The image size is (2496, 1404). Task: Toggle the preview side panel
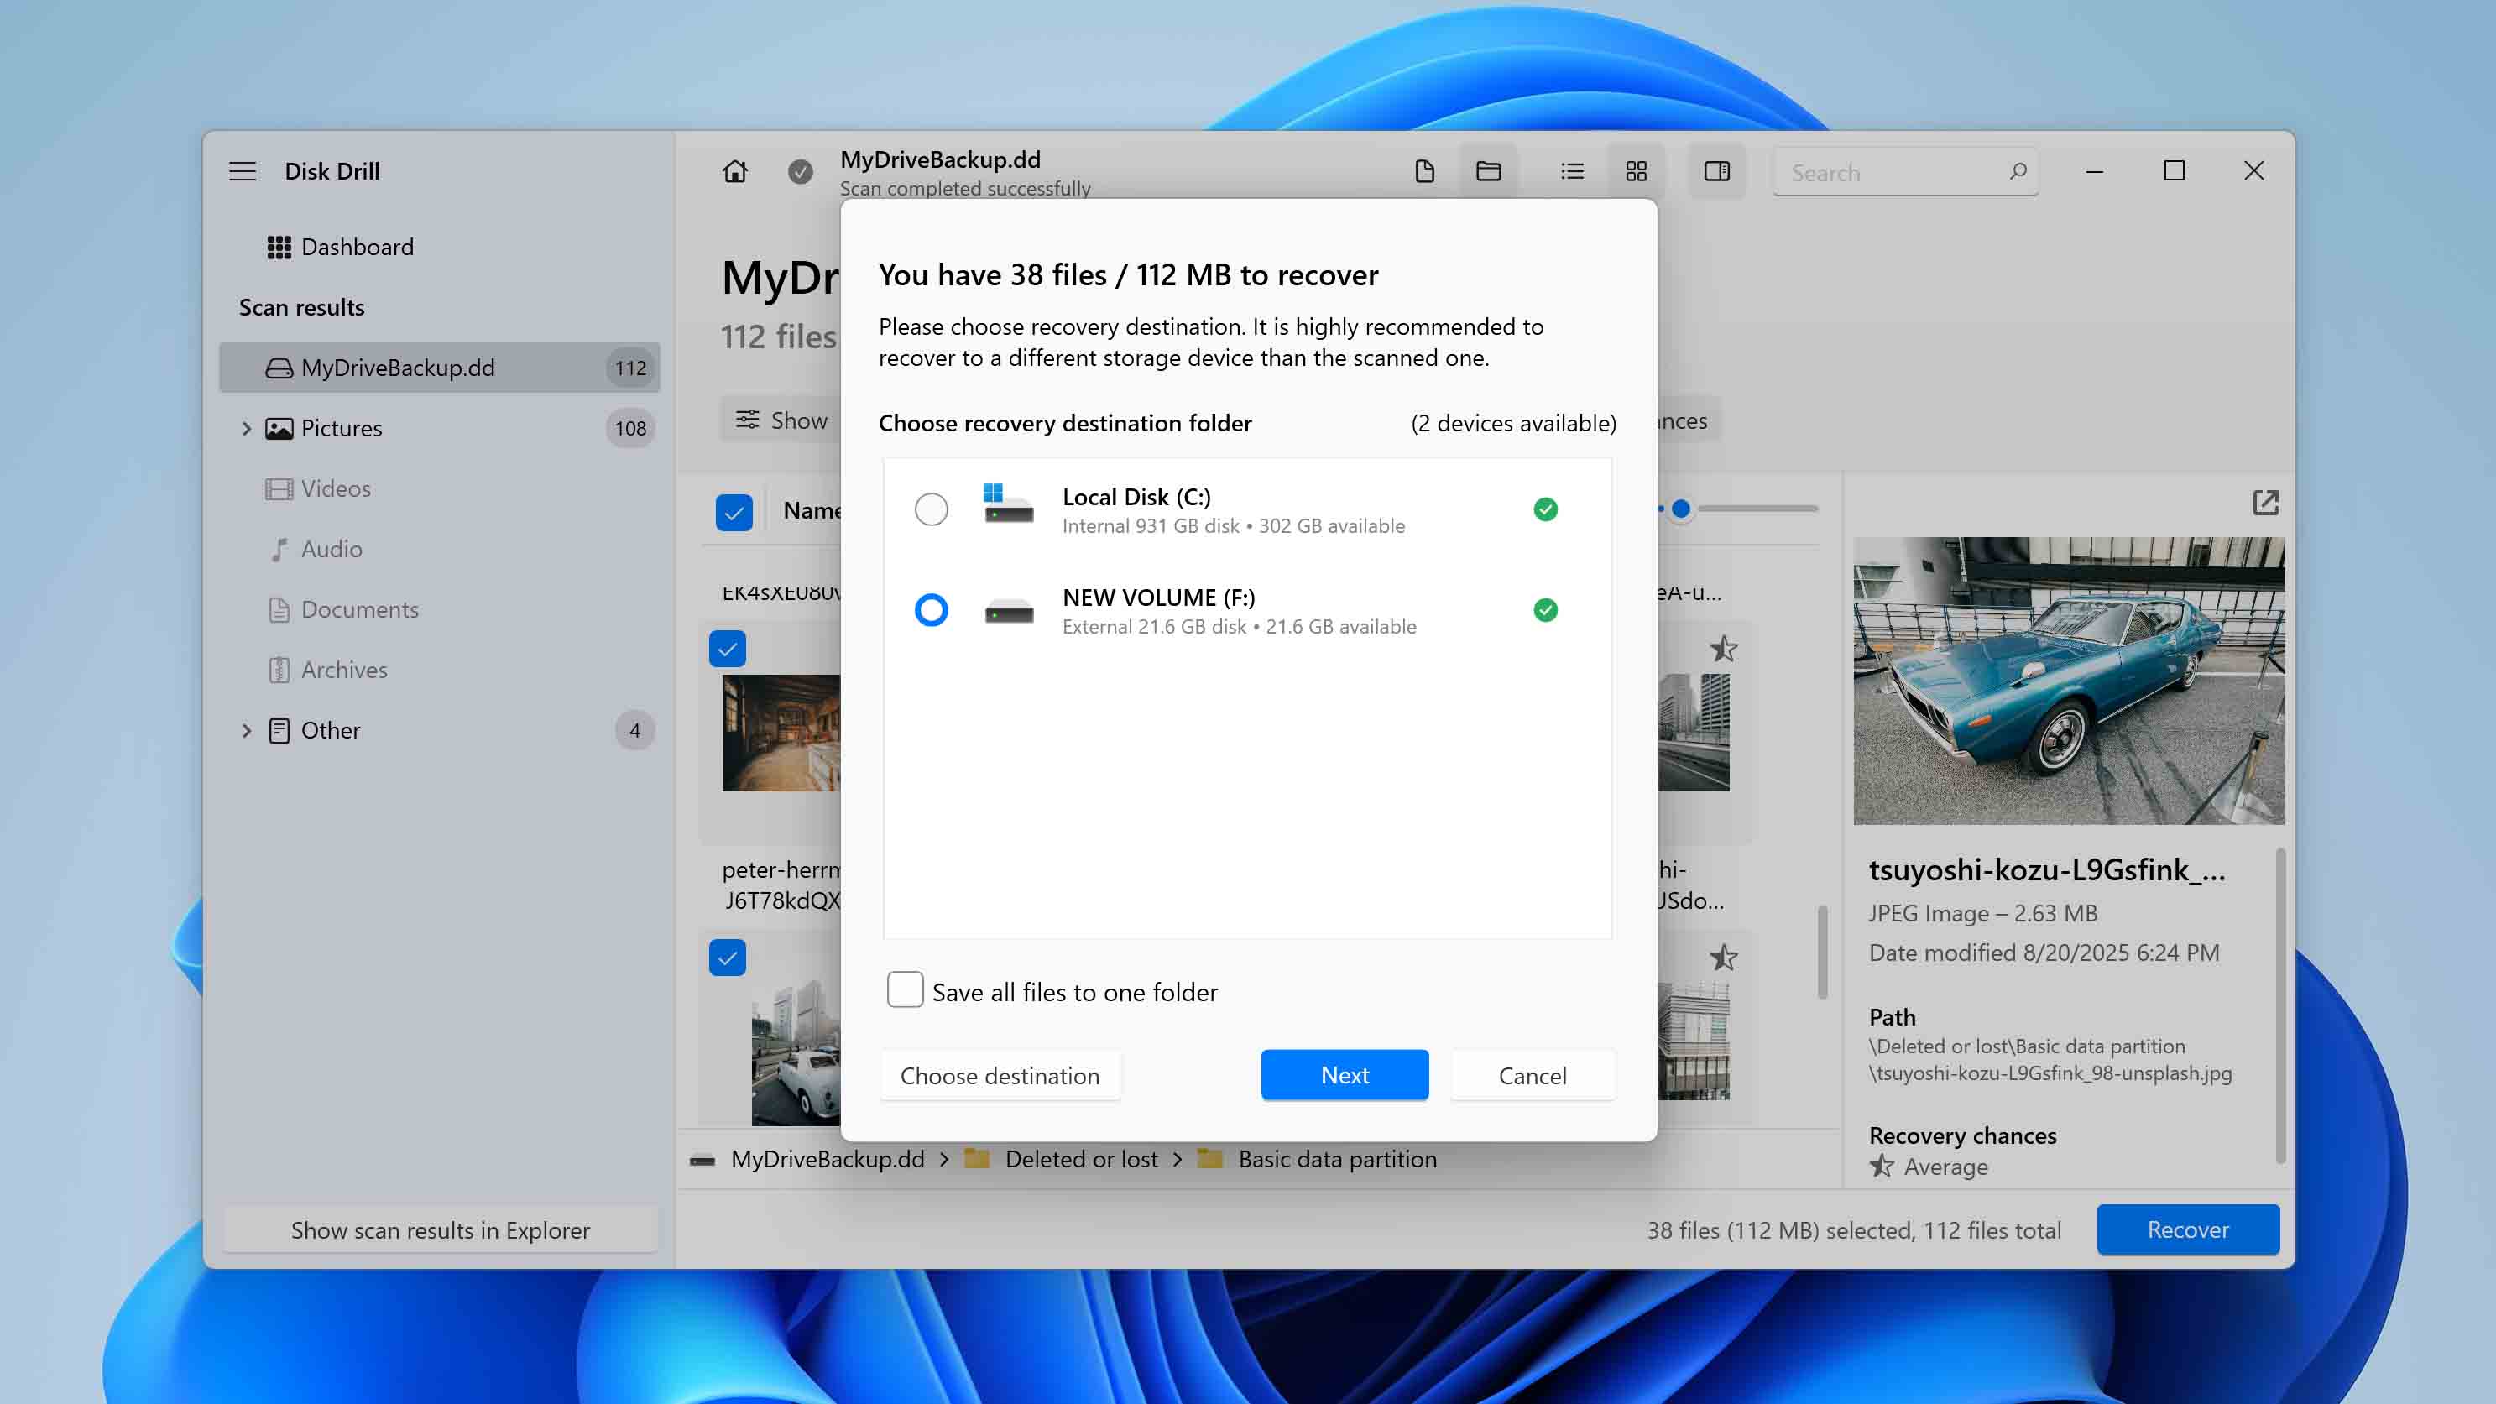tap(1716, 170)
